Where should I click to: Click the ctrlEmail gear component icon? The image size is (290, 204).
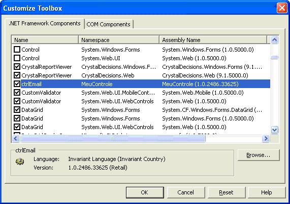pyautogui.click(x=20, y=161)
